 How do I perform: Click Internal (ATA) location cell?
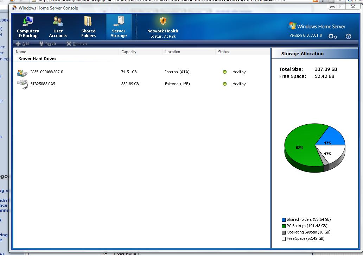click(177, 72)
